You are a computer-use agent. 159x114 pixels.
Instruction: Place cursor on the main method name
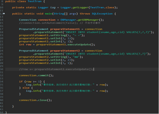49,14
